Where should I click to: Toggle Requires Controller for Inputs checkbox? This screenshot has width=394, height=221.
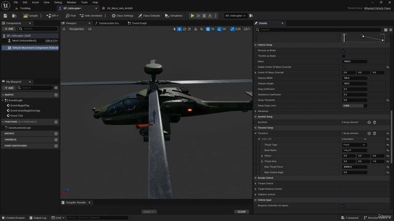pyautogui.click(x=344, y=206)
